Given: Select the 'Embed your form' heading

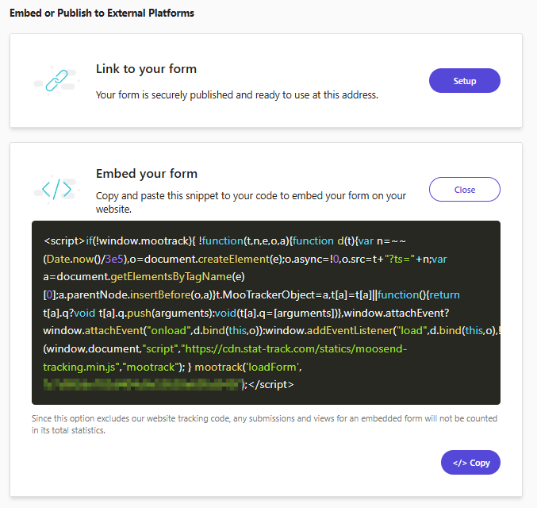Looking at the screenshot, I should point(146,174).
